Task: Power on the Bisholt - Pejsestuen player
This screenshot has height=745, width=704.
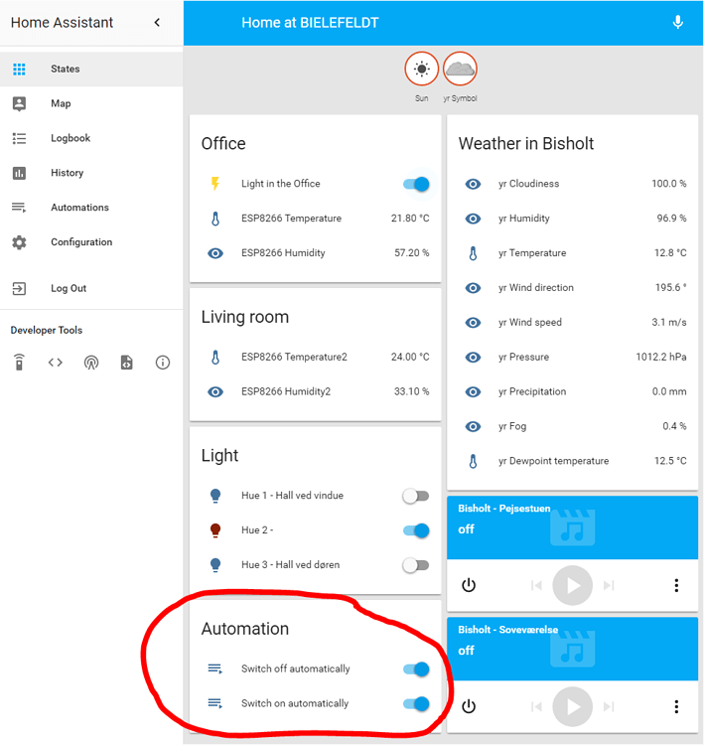Action: (x=469, y=585)
